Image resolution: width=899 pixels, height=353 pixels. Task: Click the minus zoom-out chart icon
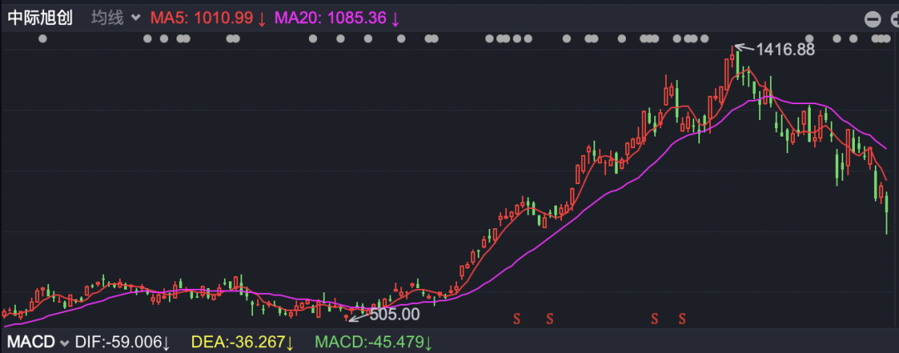(872, 20)
